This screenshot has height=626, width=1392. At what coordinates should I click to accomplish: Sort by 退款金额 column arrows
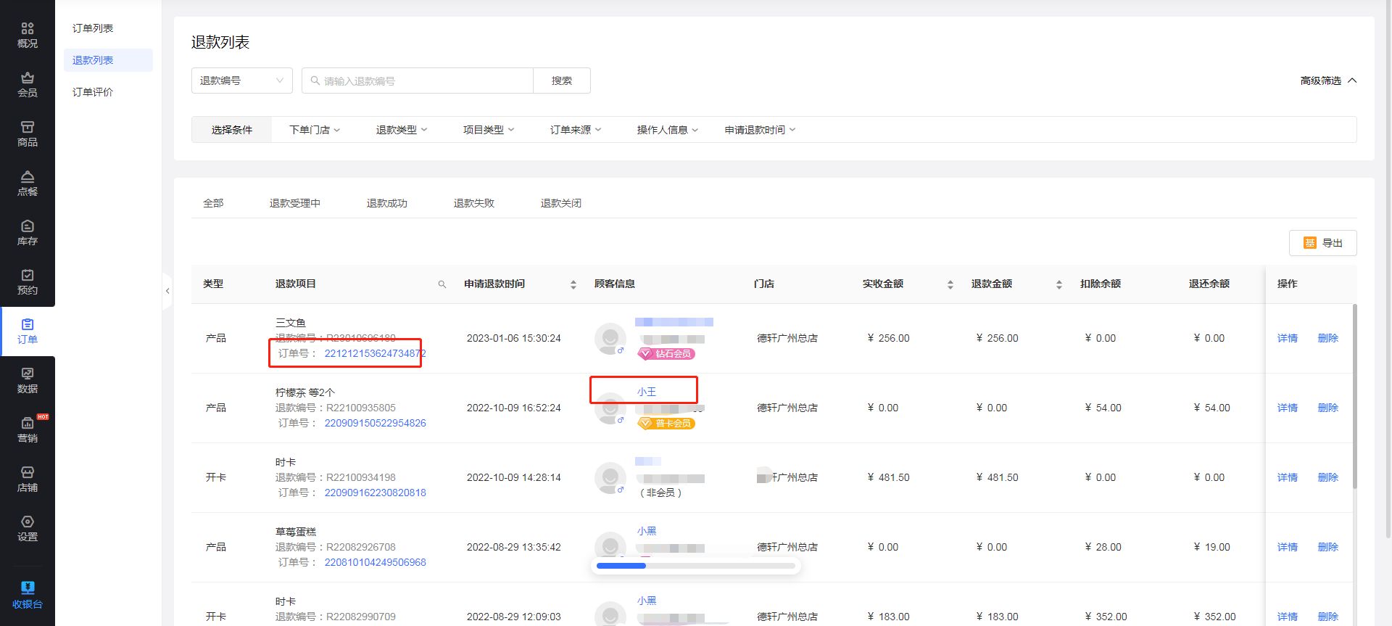tap(1059, 284)
